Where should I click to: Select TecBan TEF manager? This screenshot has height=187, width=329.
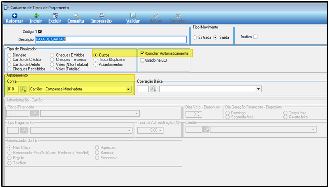[9, 163]
